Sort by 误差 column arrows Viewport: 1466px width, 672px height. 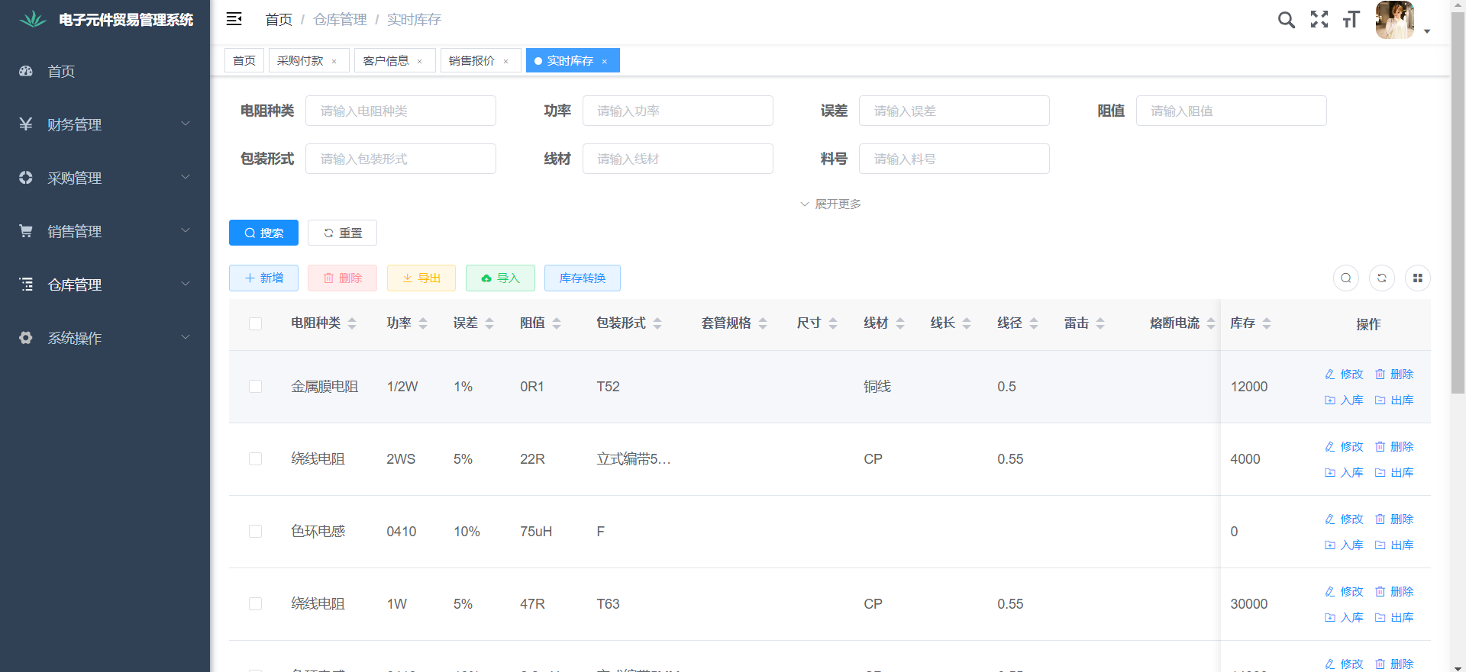(489, 323)
